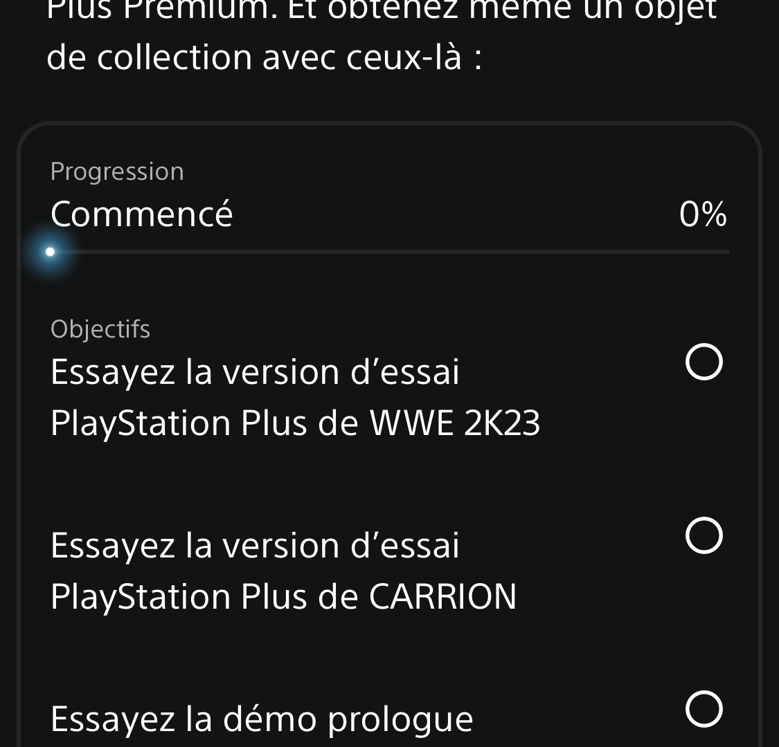The height and width of the screenshot is (747, 779).
Task: Tap 'Essayez la version d'essai' above WWE 2K23
Action: pos(255,372)
